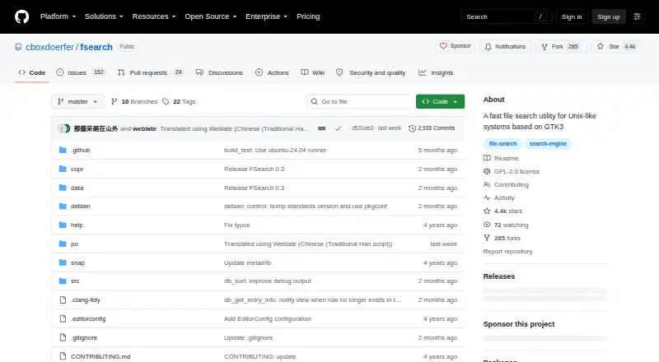The image size is (659, 362).
Task: Open commit 'build_test: Use ubuntu-24.04 runner'
Action: tap(275, 151)
